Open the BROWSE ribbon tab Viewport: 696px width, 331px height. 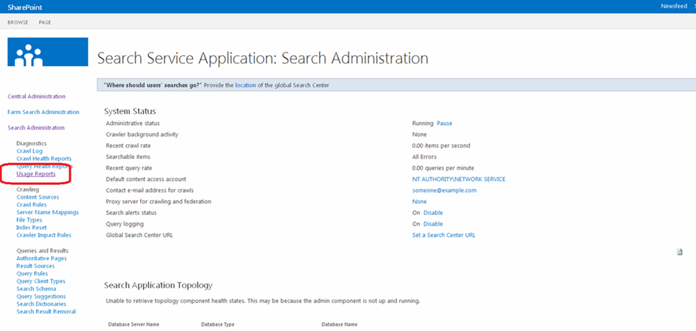click(x=18, y=22)
